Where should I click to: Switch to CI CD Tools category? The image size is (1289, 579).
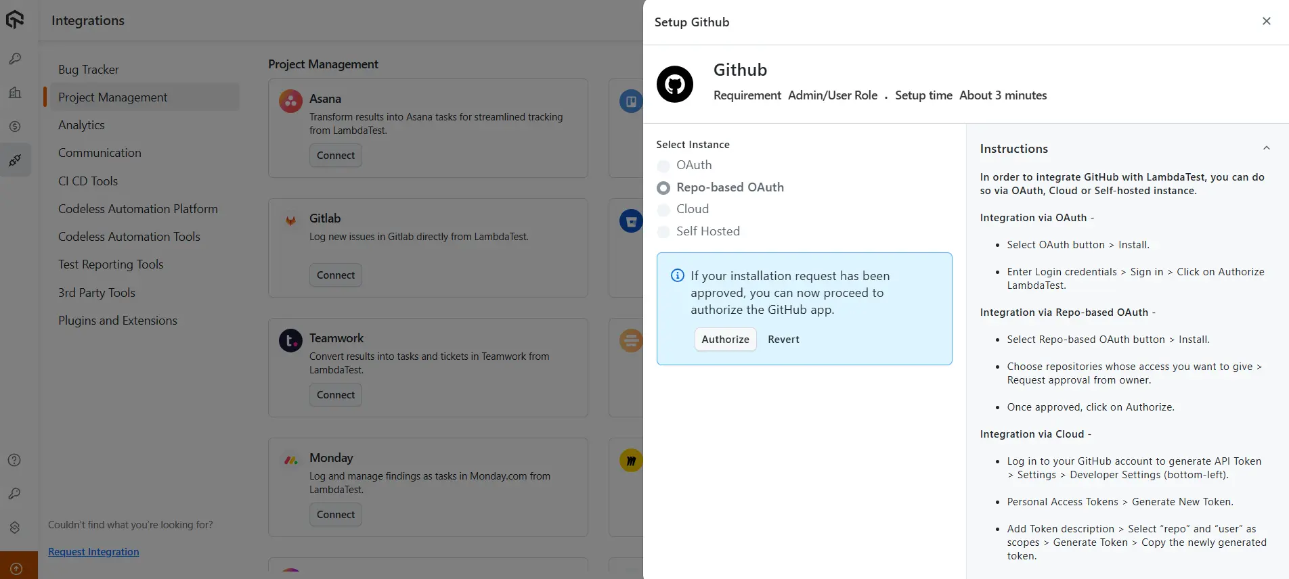point(88,181)
